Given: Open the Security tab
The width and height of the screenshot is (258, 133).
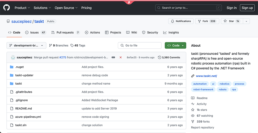Looking at the screenshot, I should tap(150, 33).
